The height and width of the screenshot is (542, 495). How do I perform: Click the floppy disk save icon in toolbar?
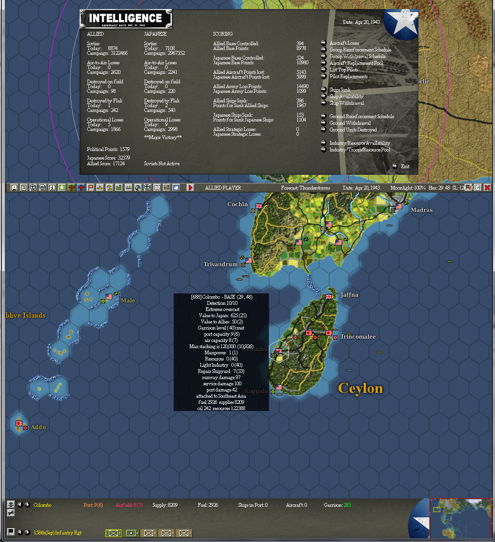pyautogui.click(x=14, y=188)
